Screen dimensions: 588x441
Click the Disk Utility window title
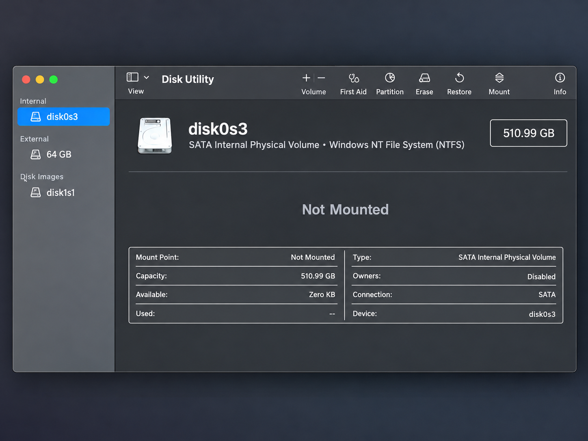[x=188, y=79]
